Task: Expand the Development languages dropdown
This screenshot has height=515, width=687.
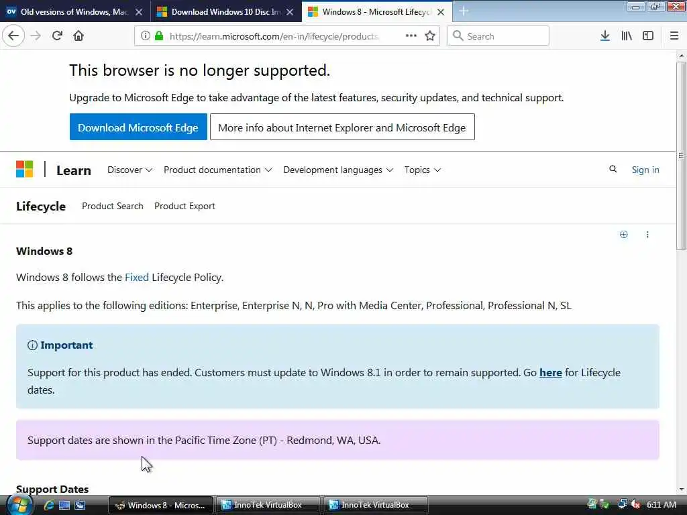Action: [338, 170]
